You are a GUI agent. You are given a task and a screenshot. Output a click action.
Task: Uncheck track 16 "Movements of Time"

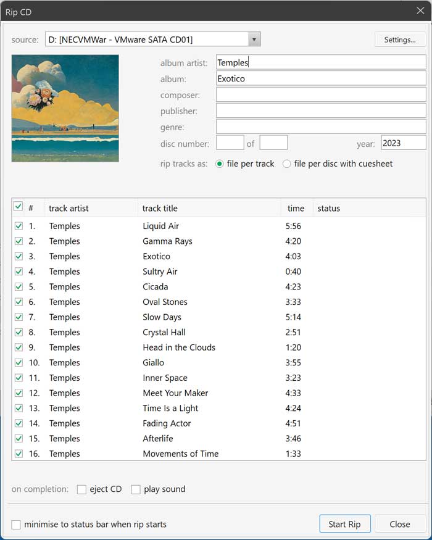click(18, 454)
